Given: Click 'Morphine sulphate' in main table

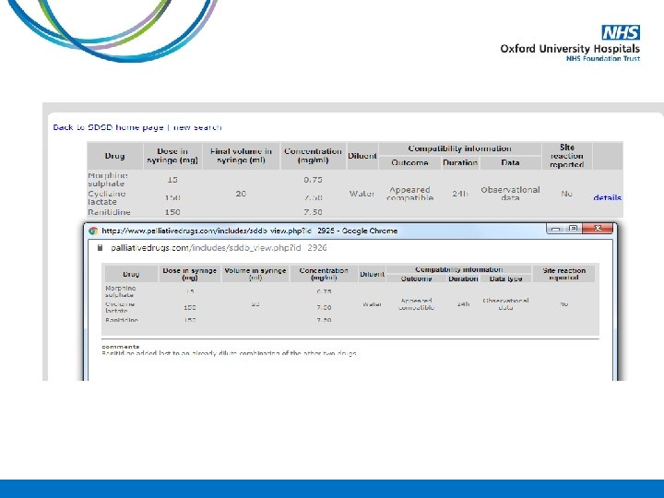Looking at the screenshot, I should (108, 180).
